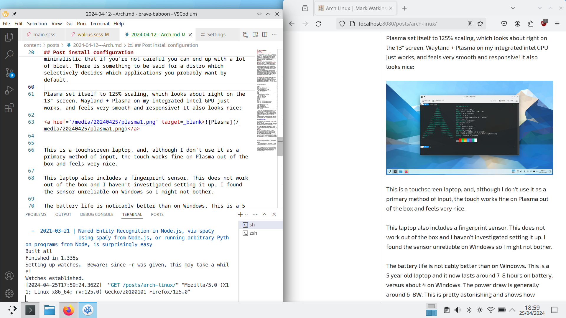
Task: Expand the system tray hidden icons arrow
Action: (512, 310)
